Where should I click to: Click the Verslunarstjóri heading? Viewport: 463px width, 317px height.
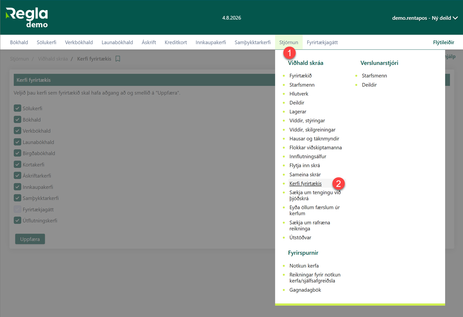point(379,63)
